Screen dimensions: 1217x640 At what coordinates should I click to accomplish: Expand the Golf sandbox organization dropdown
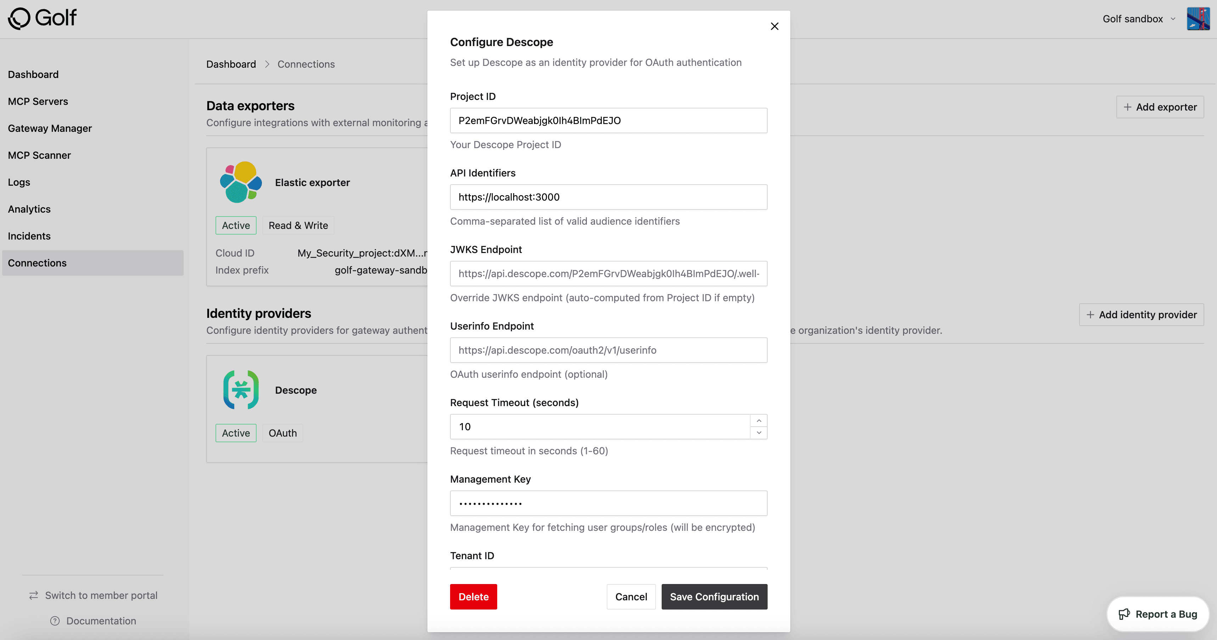pos(1139,19)
